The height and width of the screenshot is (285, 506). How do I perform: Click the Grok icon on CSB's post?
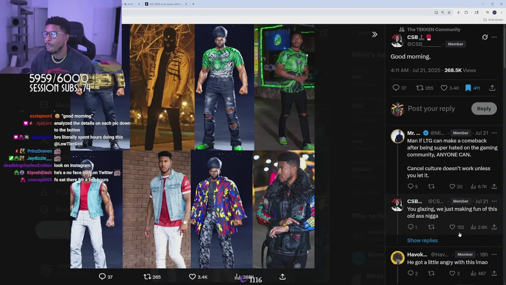click(485, 37)
